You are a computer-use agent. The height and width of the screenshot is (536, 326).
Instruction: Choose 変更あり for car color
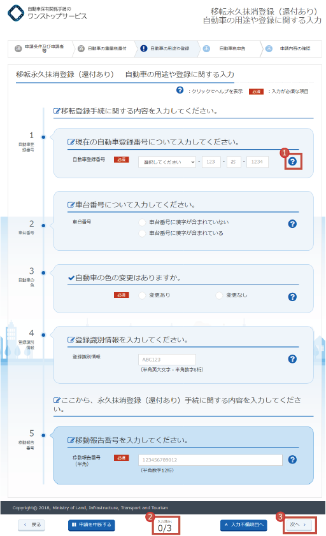click(142, 295)
